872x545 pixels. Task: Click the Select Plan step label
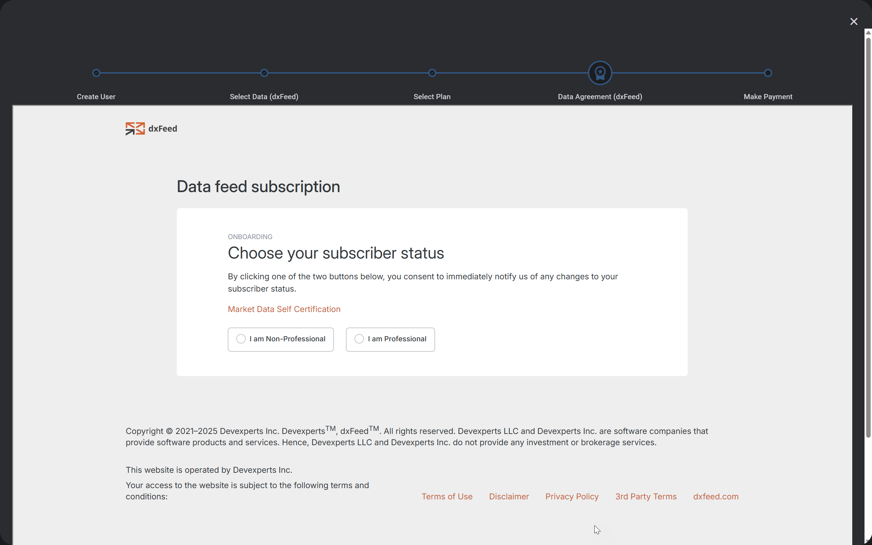click(x=432, y=97)
